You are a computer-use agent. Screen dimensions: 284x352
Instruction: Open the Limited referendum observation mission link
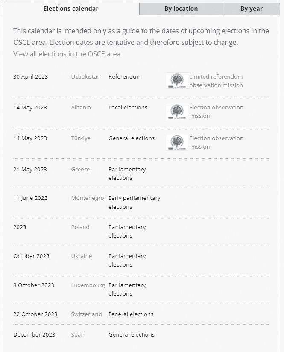click(x=216, y=81)
